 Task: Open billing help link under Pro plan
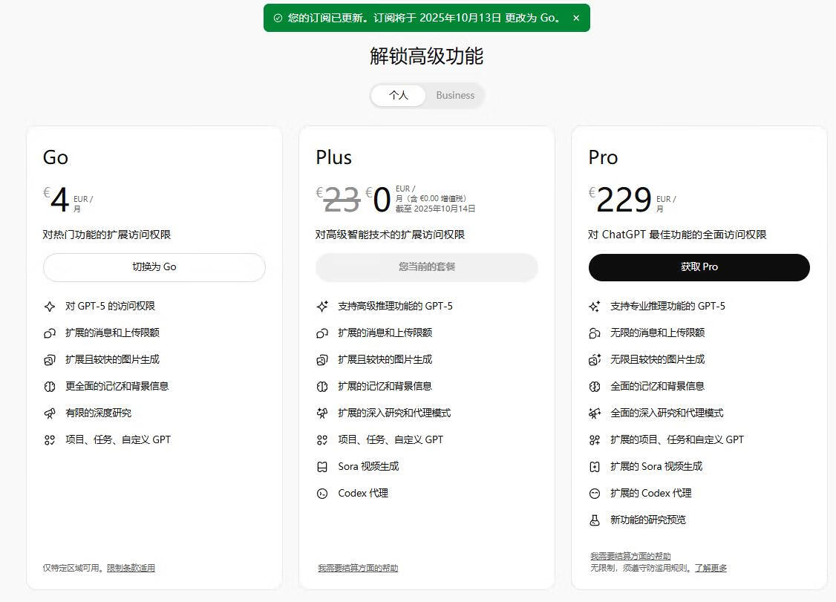(630, 556)
